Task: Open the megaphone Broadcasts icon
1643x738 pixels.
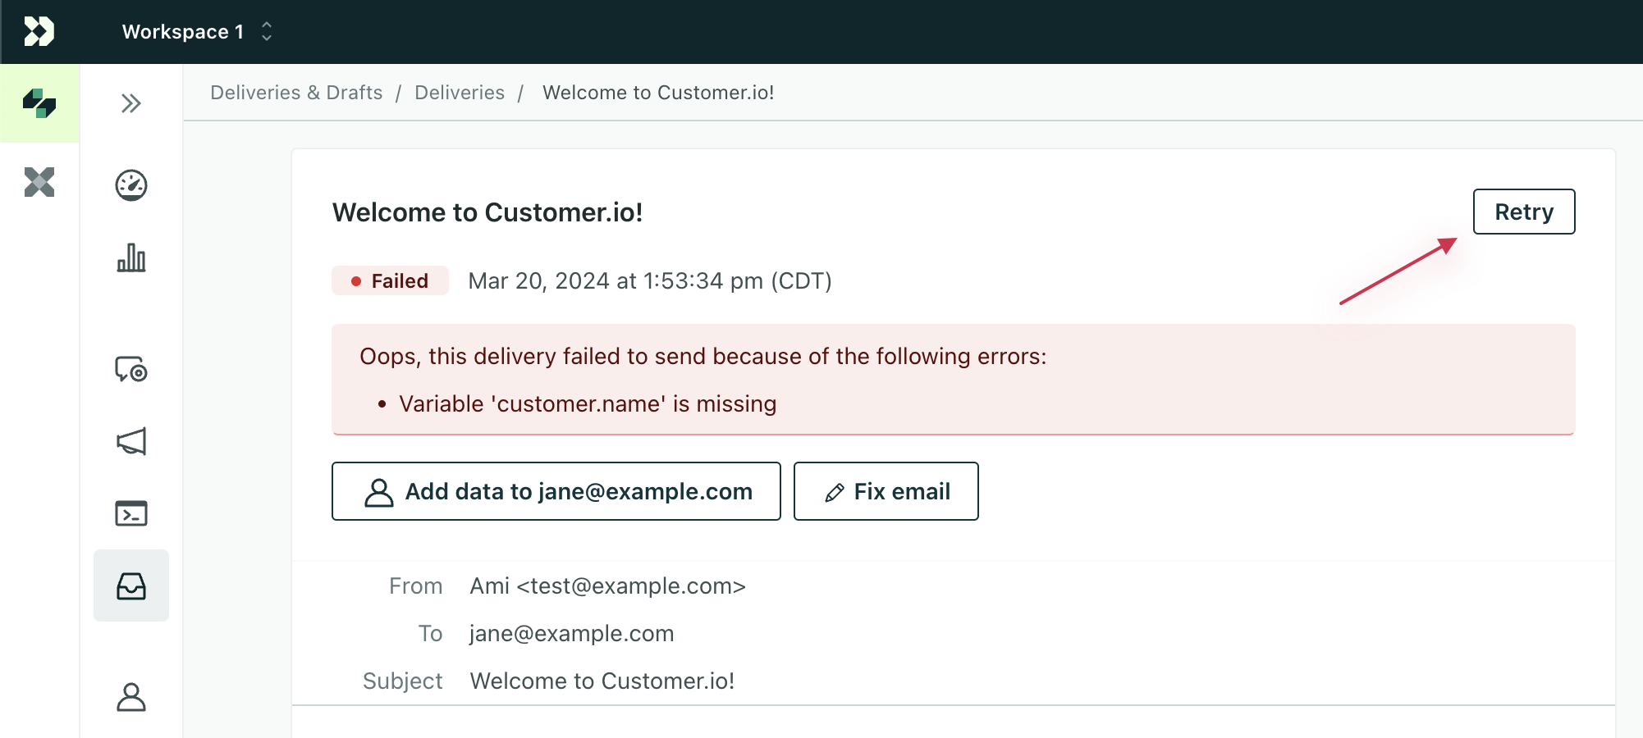Action: [131, 441]
